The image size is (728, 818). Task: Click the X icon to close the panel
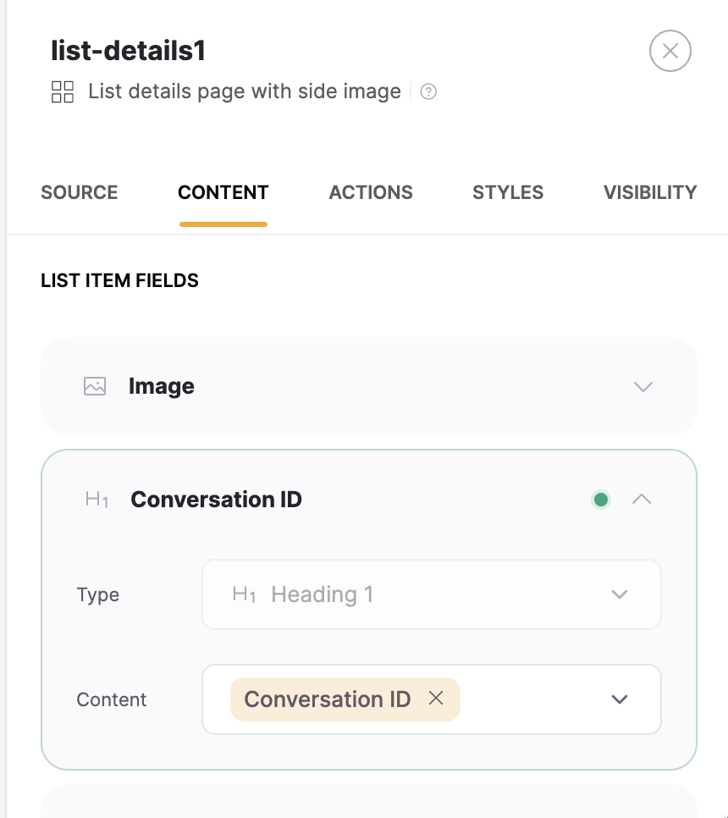[670, 52]
